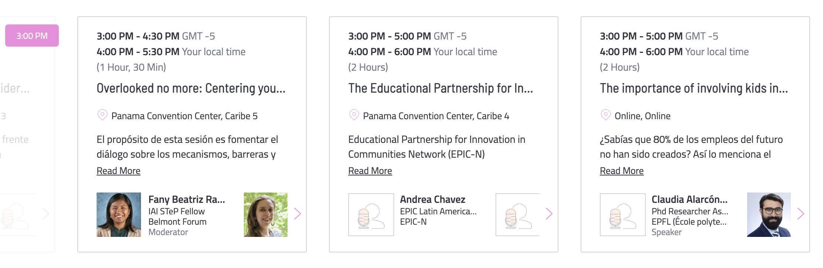This screenshot has width=823, height=268.
Task: Click the location pin beside Online, Online
Action: pyautogui.click(x=606, y=115)
